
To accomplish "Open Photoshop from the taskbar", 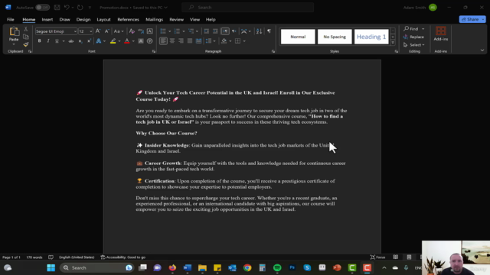I will pos(292,267).
